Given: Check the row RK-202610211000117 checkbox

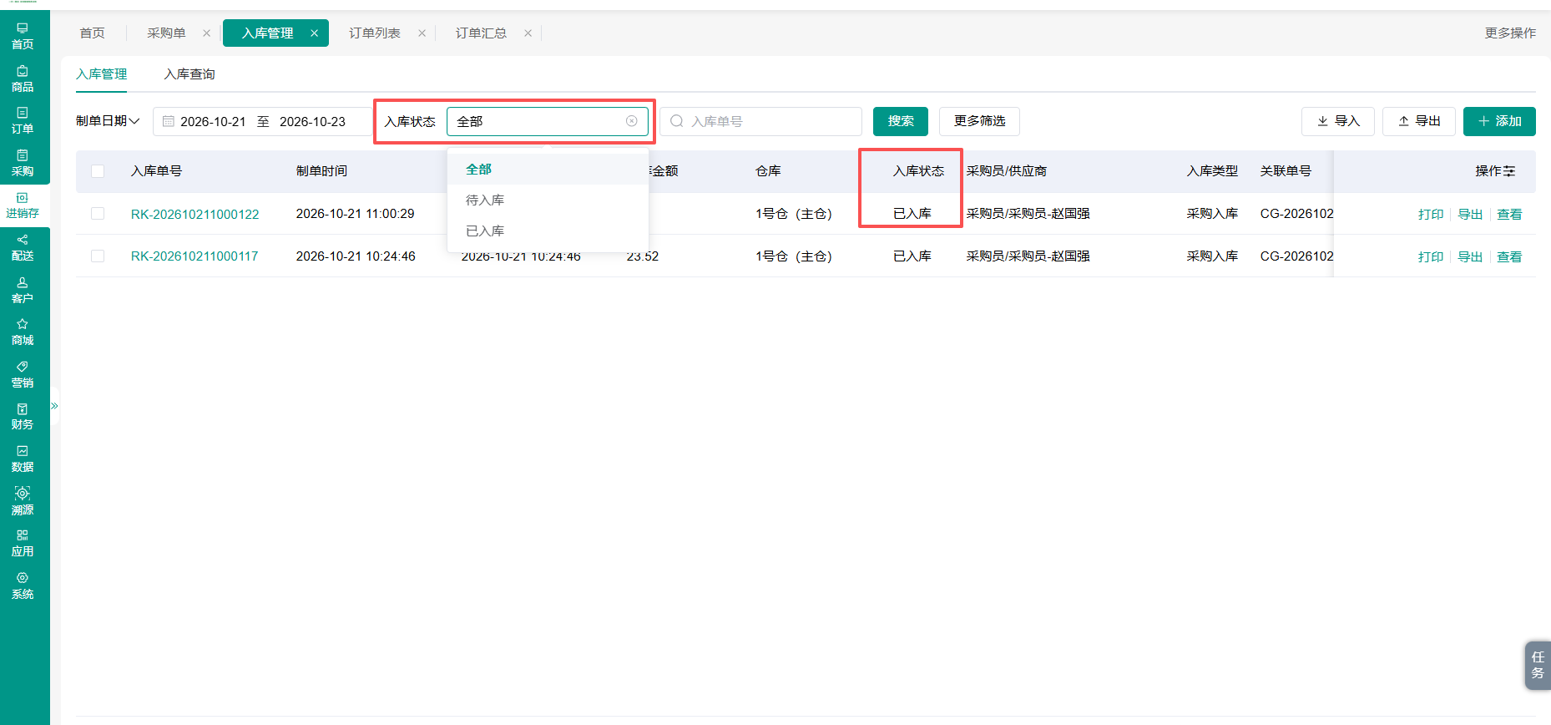Looking at the screenshot, I should (x=98, y=256).
